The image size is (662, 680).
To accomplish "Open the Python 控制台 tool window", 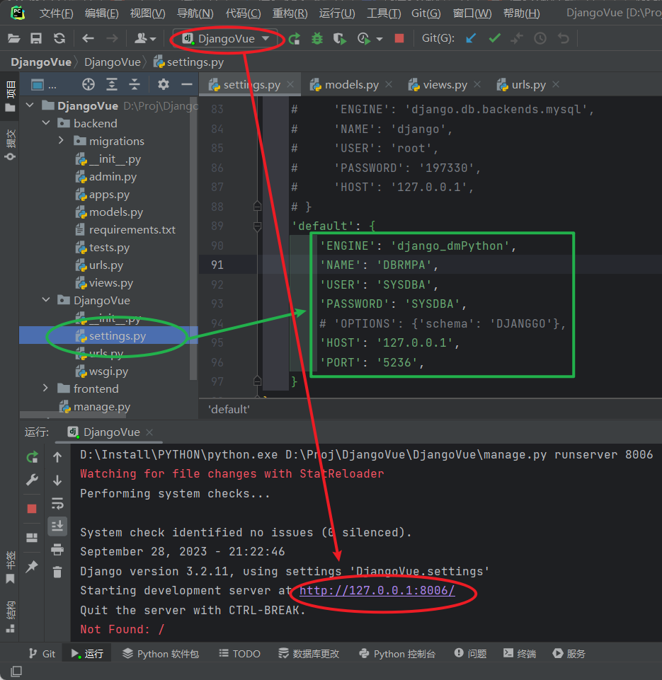I will (x=397, y=654).
